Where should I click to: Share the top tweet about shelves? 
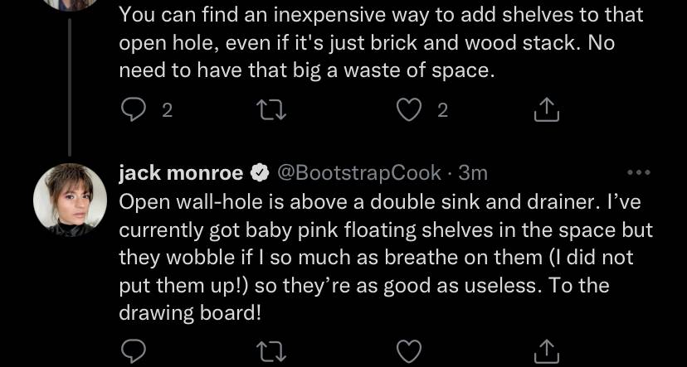point(547,109)
